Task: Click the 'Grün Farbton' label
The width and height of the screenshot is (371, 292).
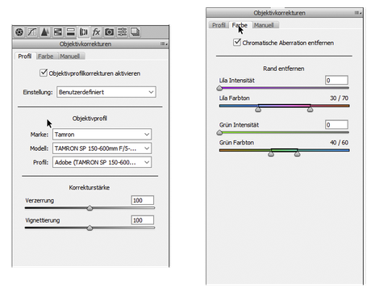Action: [x=236, y=143]
